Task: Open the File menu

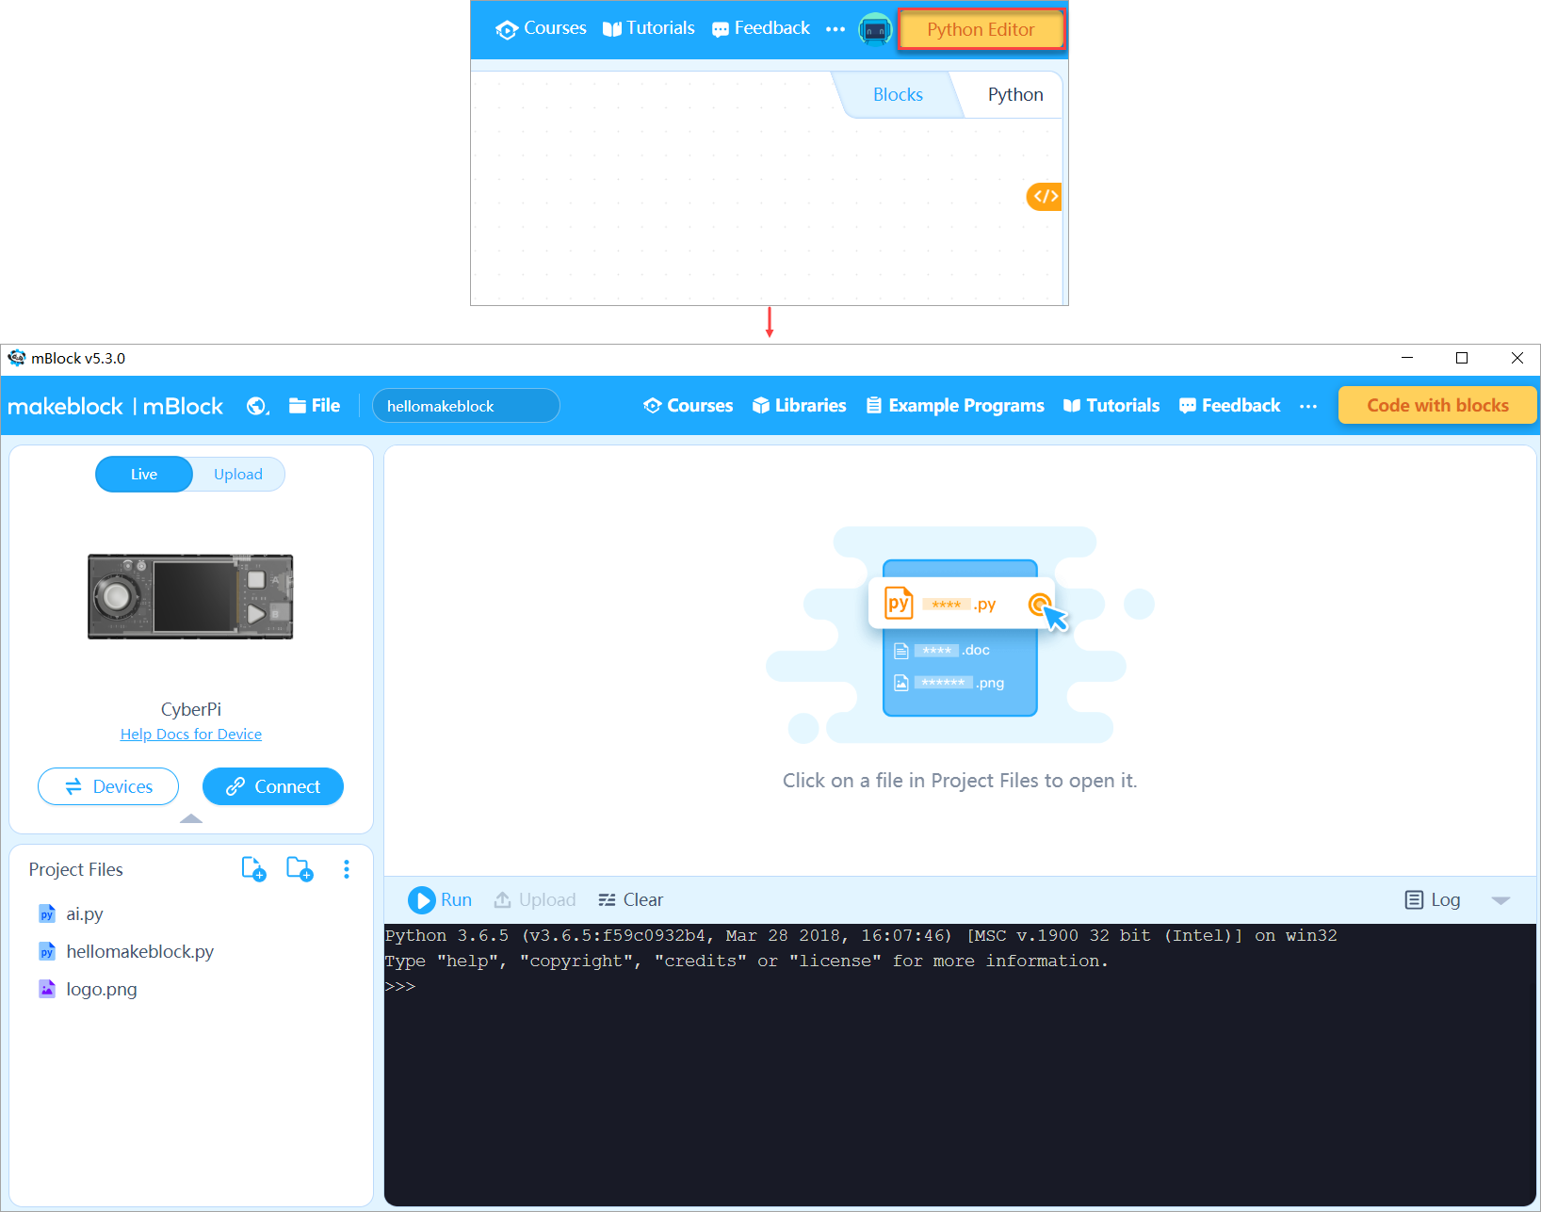Action: pos(315,406)
